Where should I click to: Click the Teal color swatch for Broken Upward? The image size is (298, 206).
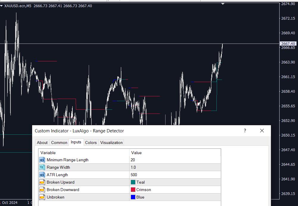point(133,182)
